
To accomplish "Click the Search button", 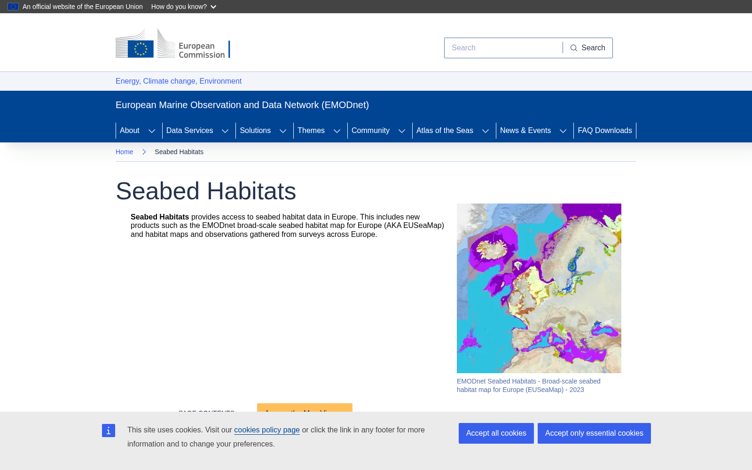I will point(587,48).
